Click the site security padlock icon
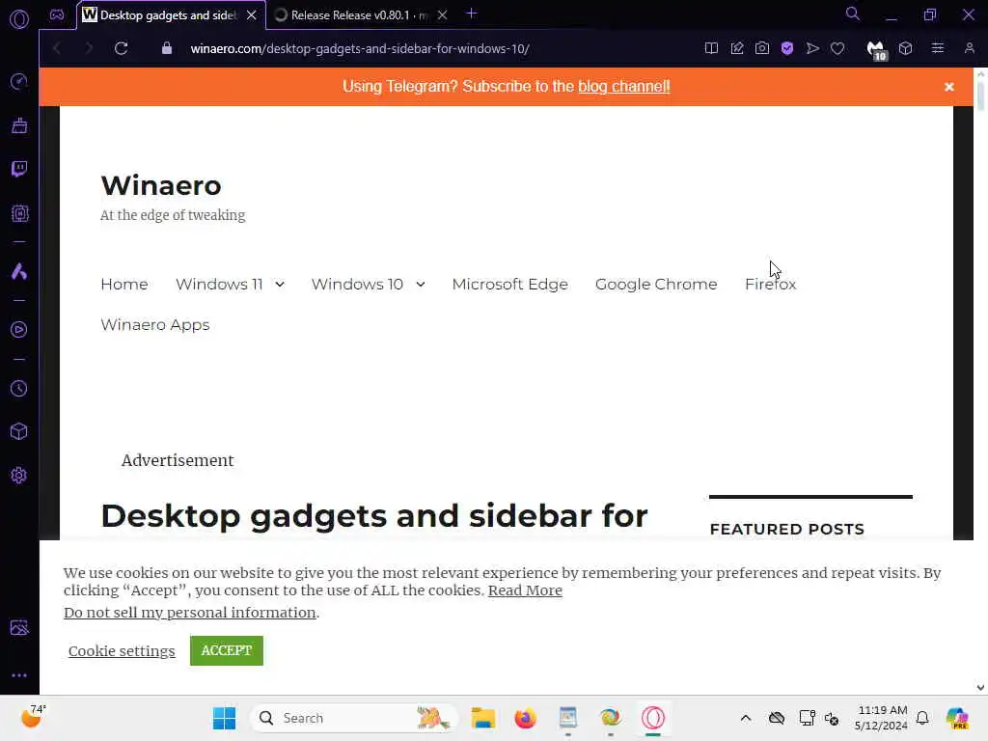Screen dimensions: 988x741 tap(166, 48)
